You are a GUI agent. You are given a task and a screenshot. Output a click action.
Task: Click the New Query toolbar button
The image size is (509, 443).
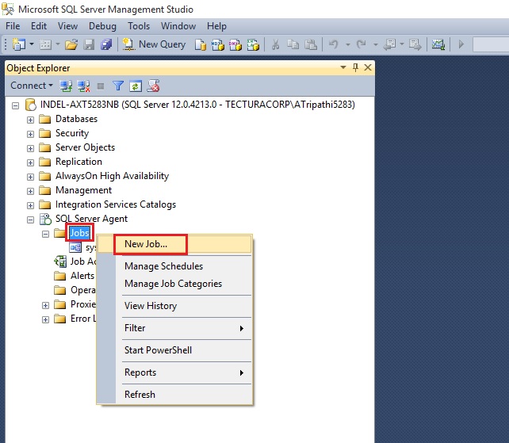coord(155,44)
